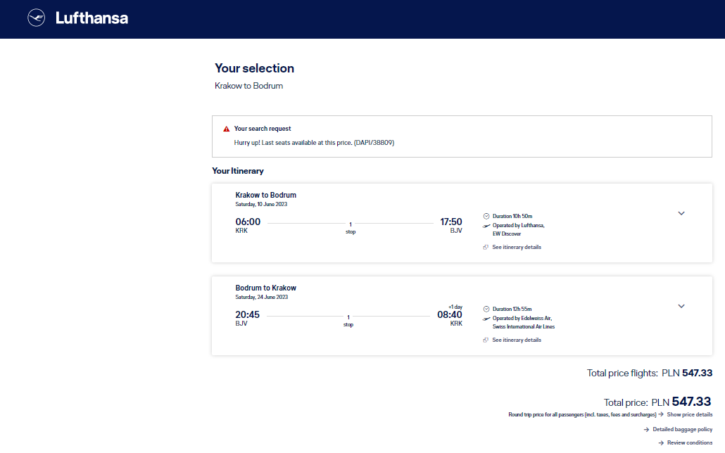Click the 'Saturday, 24 June 2023' date
Viewport: 725px width, 453px height.
click(262, 298)
